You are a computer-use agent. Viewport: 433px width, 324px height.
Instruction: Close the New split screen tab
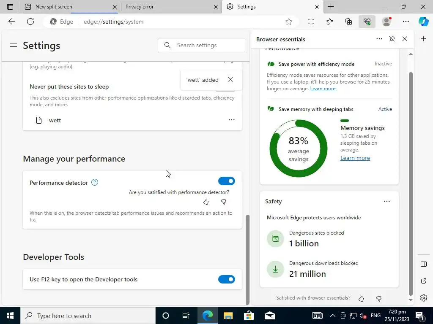click(x=115, y=7)
